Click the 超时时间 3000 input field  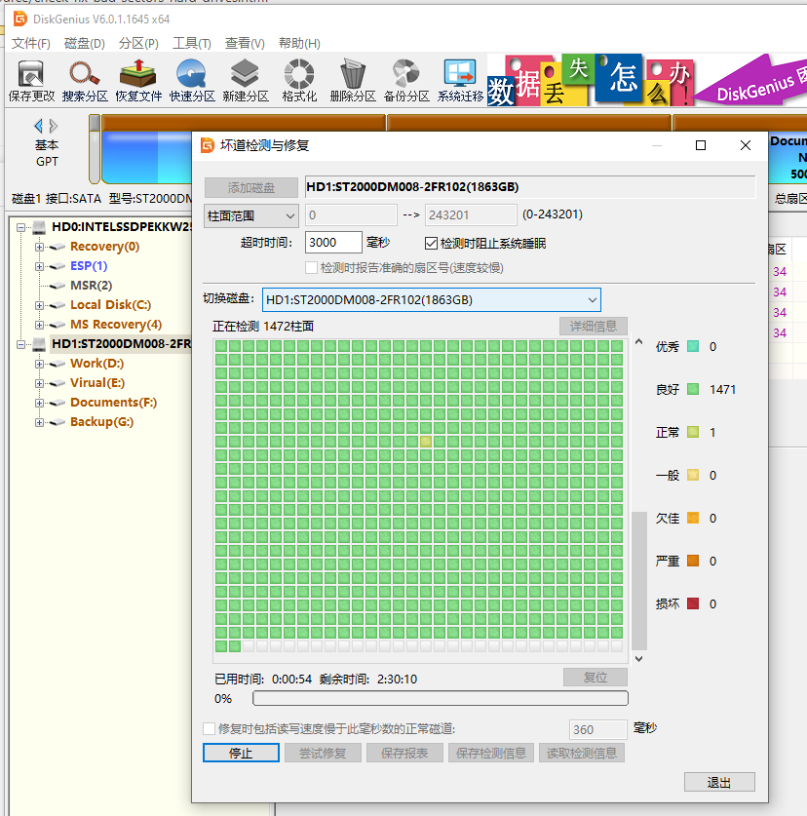tap(333, 243)
